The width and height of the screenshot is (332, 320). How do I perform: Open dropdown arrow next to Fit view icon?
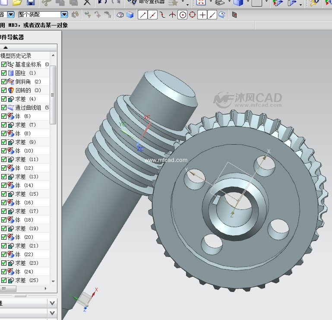point(211,1)
